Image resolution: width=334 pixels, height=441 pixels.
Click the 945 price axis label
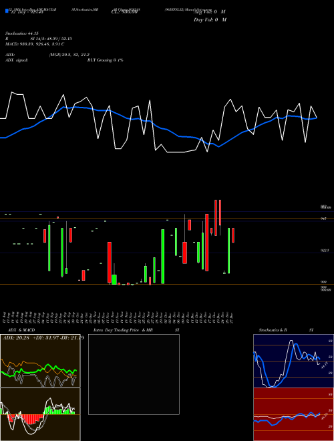[323, 218]
